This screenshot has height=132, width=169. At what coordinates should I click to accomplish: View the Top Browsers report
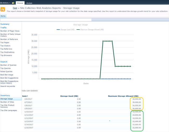[x=6, y=55]
